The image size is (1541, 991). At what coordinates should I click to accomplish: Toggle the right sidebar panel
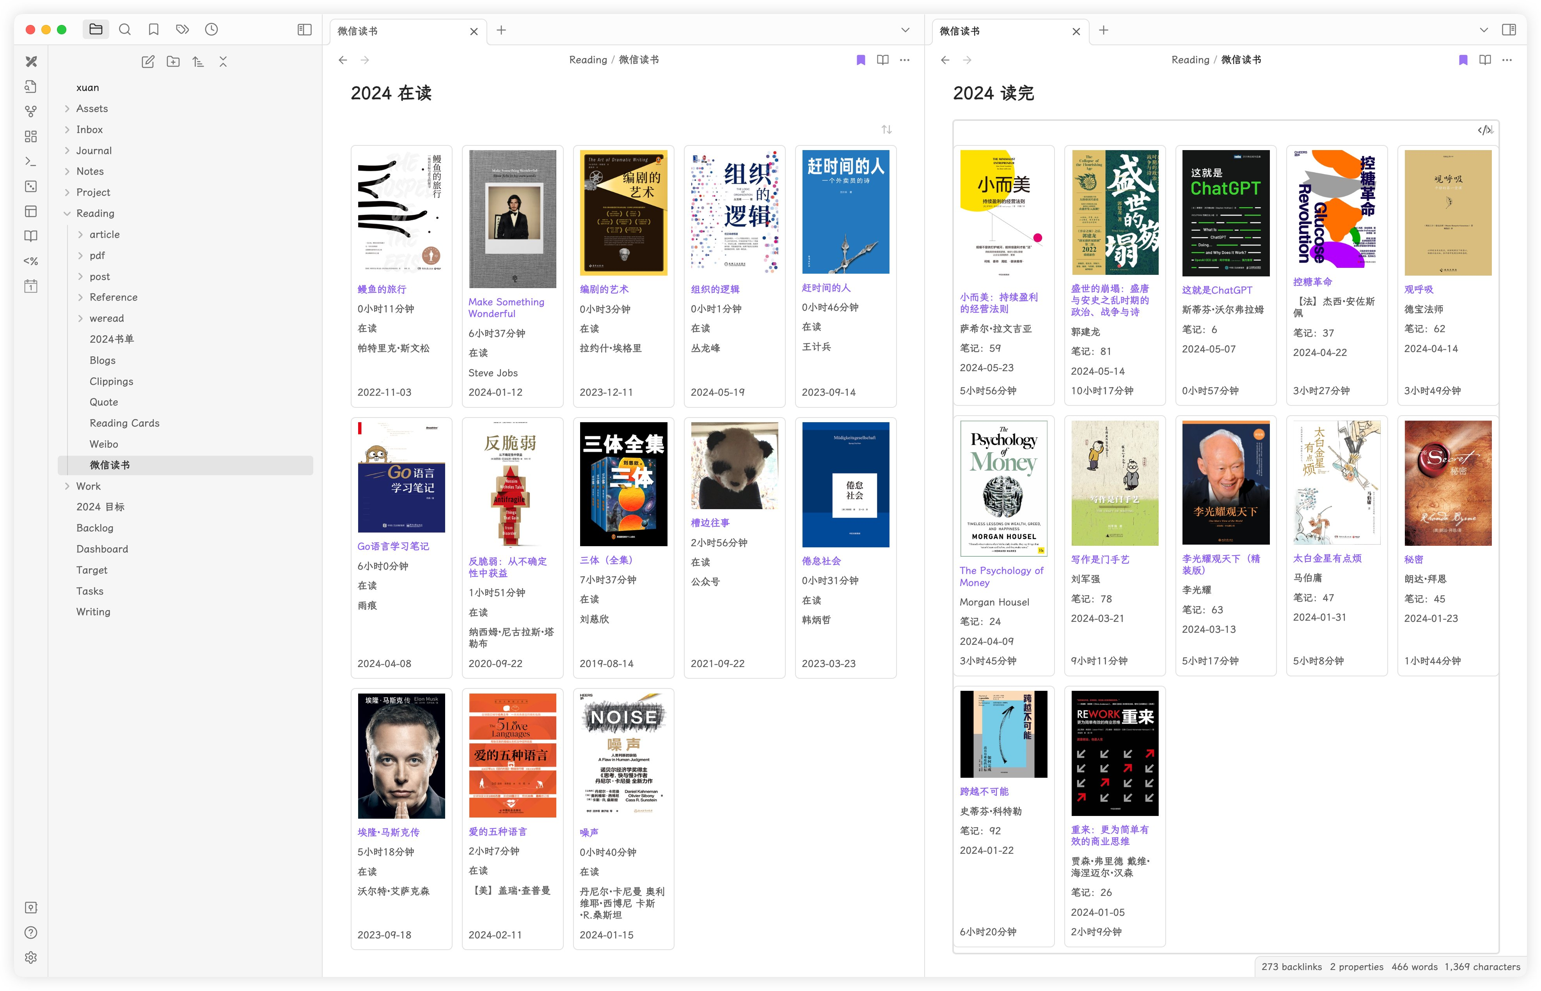pos(1509,30)
